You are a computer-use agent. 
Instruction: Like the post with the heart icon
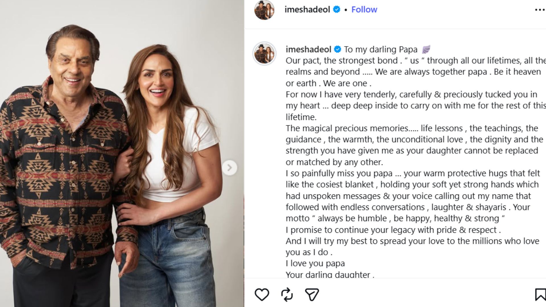pyautogui.click(x=262, y=294)
